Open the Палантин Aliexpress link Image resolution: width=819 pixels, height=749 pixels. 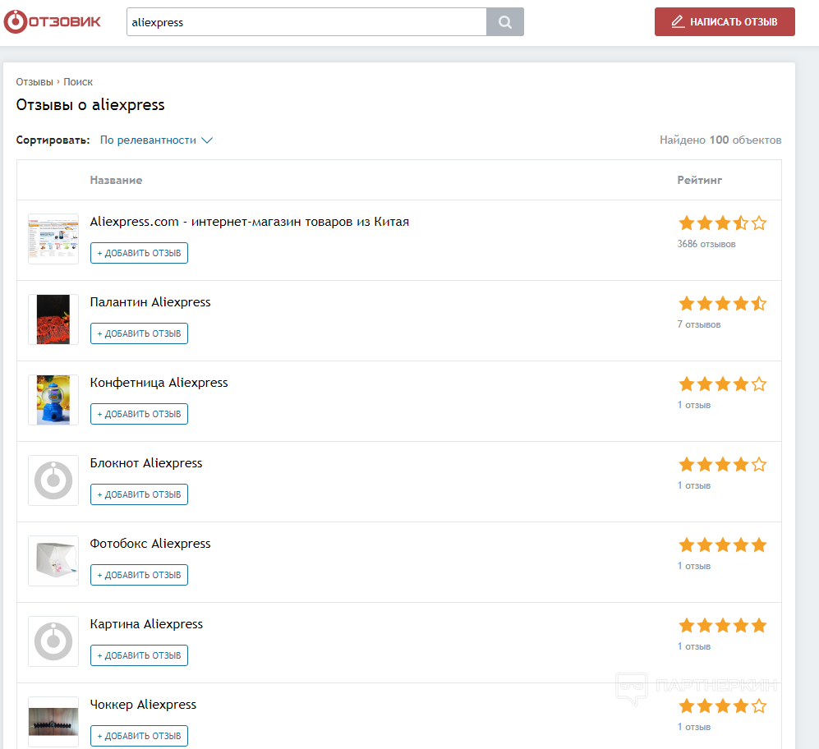[x=150, y=302]
